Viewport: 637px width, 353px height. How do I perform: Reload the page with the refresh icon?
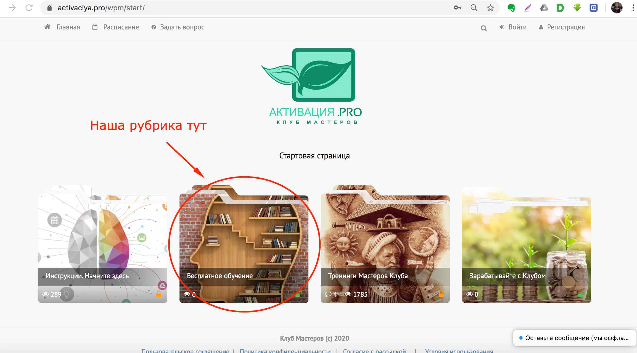(x=29, y=8)
